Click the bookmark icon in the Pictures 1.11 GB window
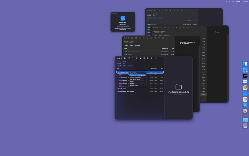249x156 pixels. 144,38
